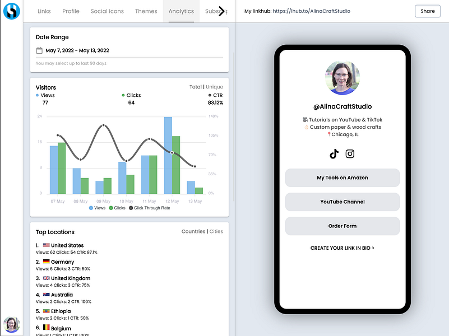Click the profile photo in phone preview

pyautogui.click(x=342, y=78)
